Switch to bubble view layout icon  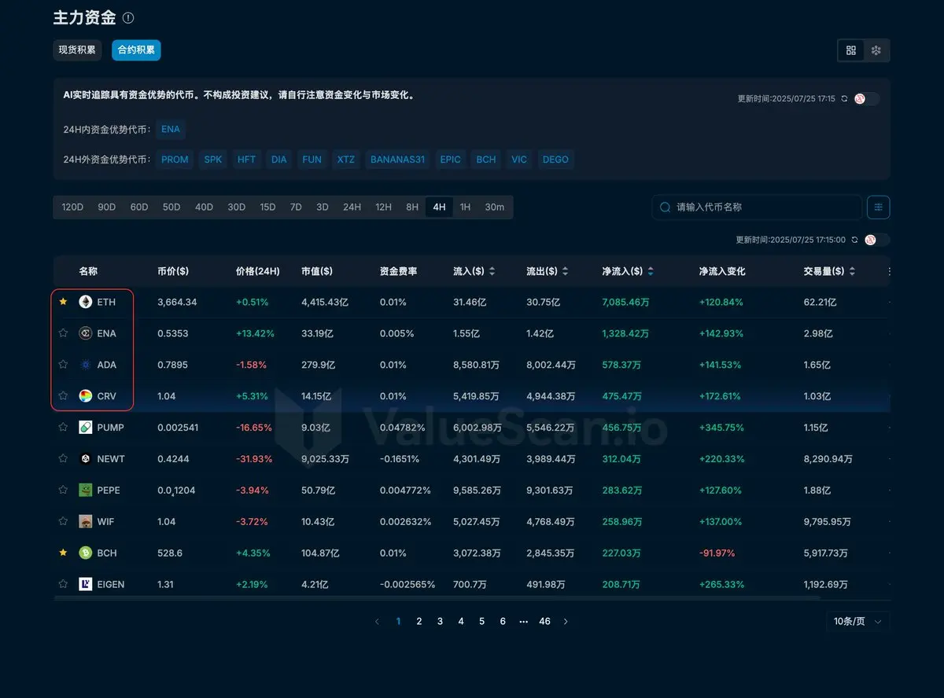pyautogui.click(x=876, y=50)
